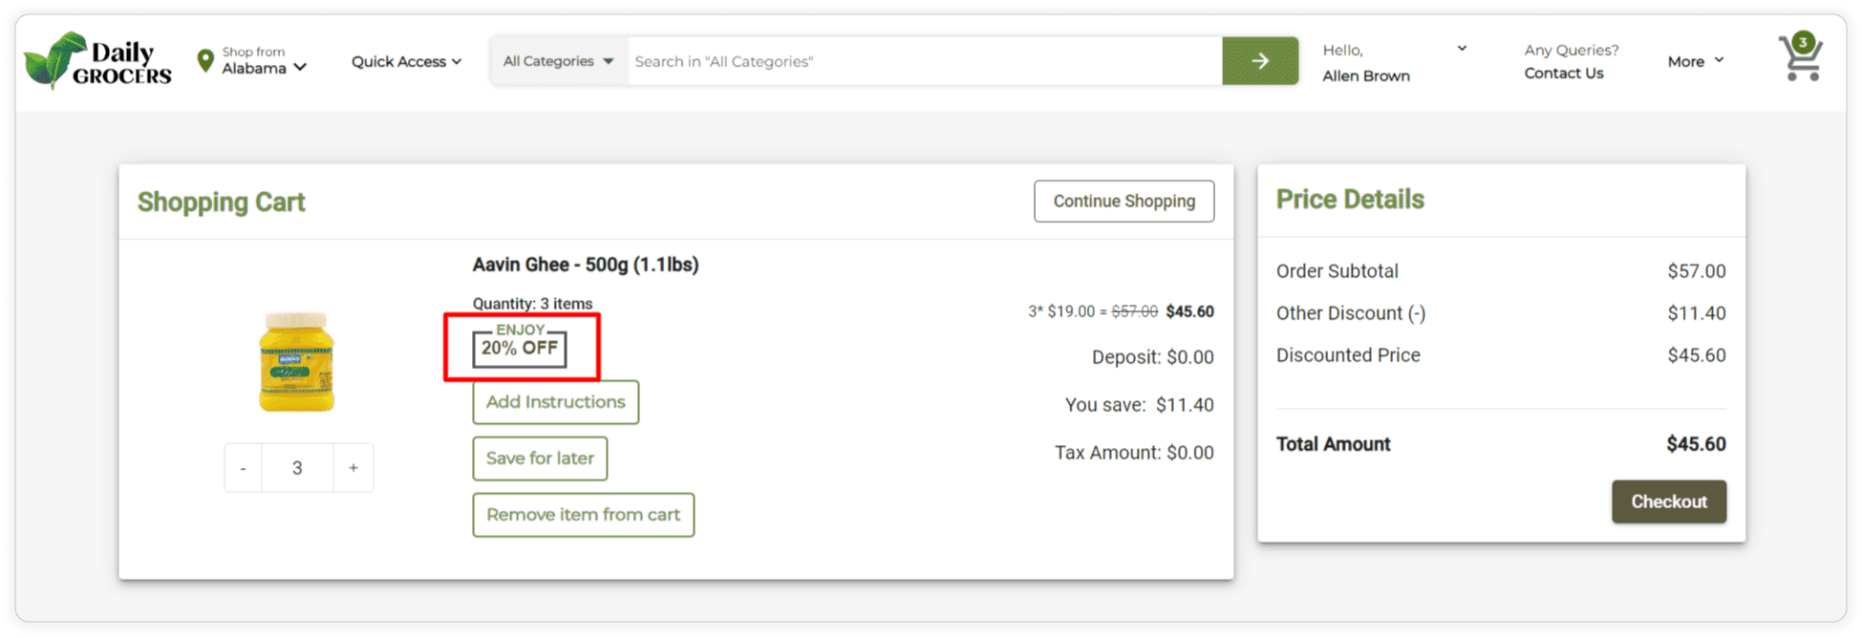Open the Shop from Alabama dropdown
The image size is (1862, 638).
tap(264, 61)
